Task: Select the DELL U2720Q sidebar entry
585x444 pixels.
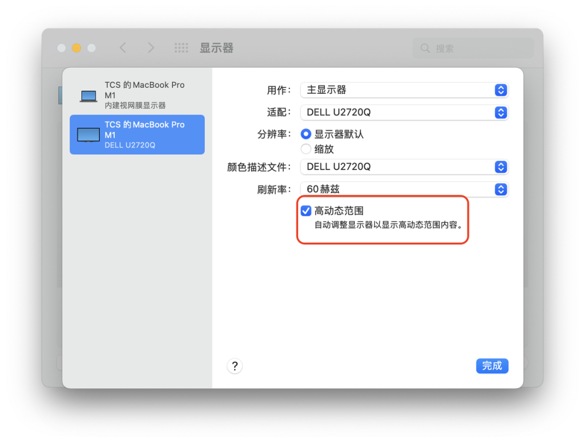Action: click(x=137, y=134)
